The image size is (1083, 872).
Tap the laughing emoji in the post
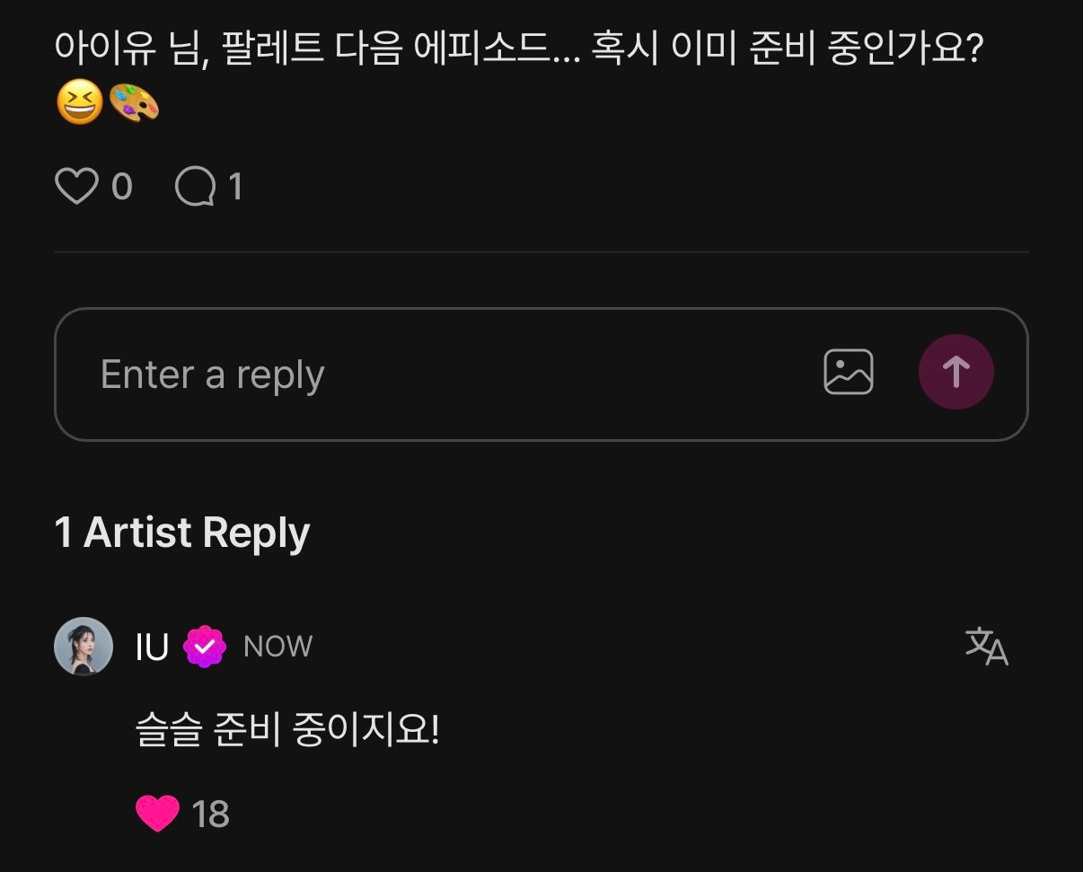click(80, 104)
